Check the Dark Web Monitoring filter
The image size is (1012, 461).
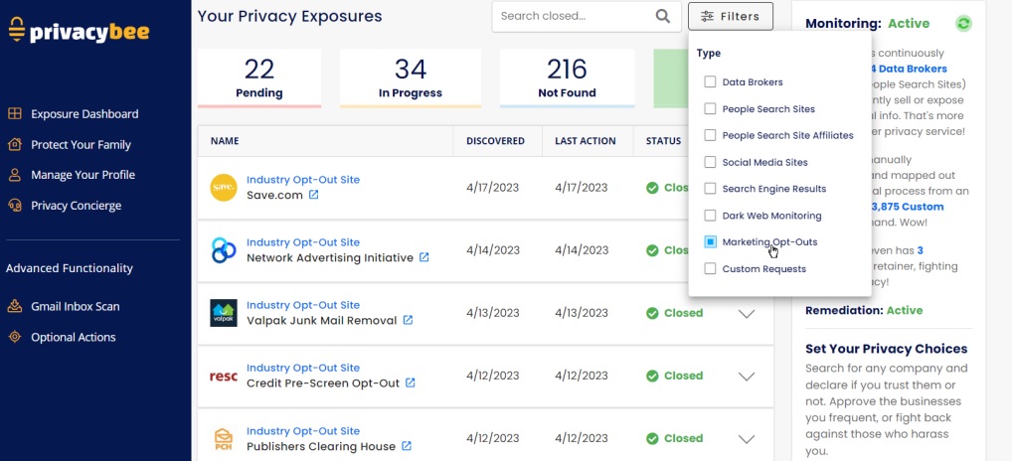710,216
